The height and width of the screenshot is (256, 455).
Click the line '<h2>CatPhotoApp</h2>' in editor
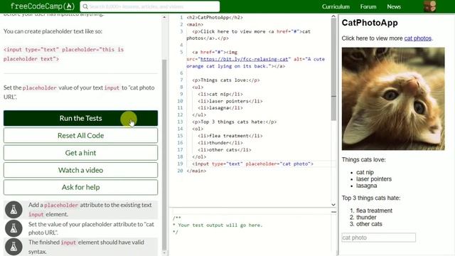pos(215,17)
